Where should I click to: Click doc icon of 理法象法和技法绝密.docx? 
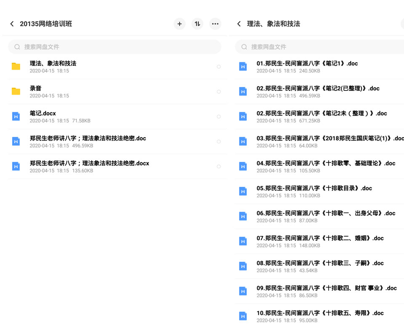16,167
